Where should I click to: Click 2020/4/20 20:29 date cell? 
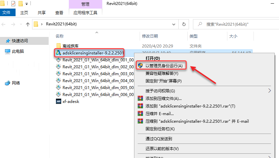pos(158,46)
